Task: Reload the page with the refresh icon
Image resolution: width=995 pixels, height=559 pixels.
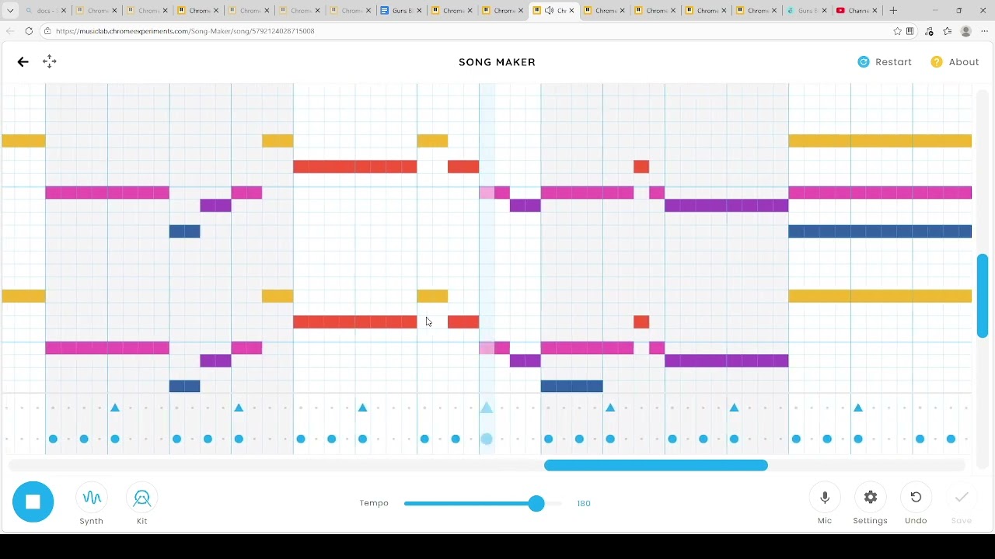Action: tap(29, 31)
